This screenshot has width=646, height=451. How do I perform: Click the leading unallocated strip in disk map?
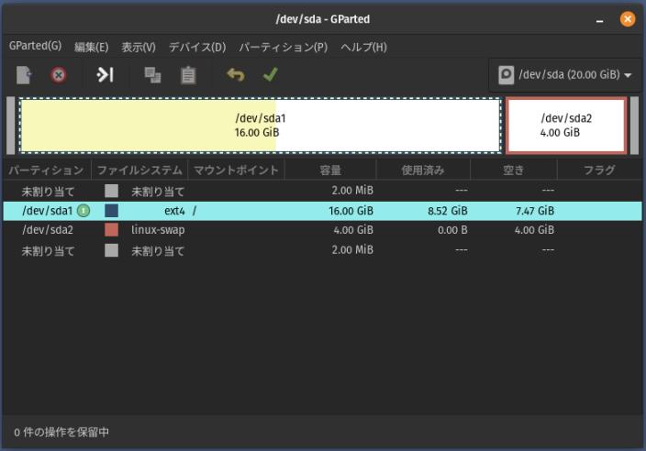(11, 126)
